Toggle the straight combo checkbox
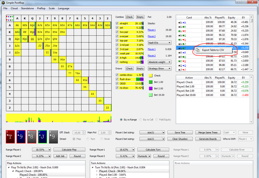 [117, 23]
